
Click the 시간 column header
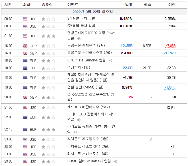click(8, 5)
